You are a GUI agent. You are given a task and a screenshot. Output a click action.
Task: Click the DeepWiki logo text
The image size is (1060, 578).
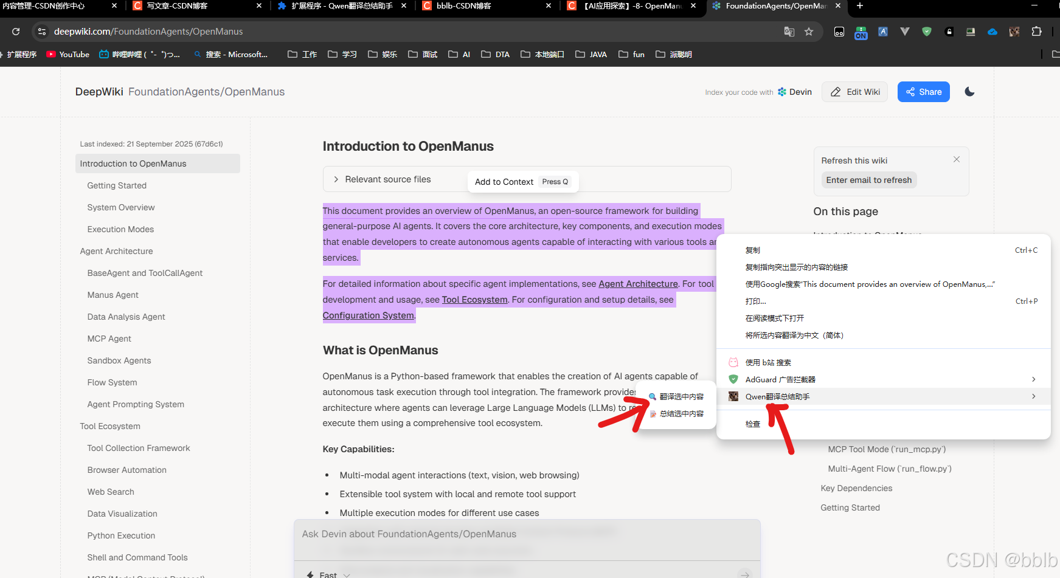(x=99, y=92)
